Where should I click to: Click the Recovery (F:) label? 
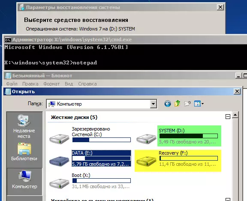coord(173,153)
